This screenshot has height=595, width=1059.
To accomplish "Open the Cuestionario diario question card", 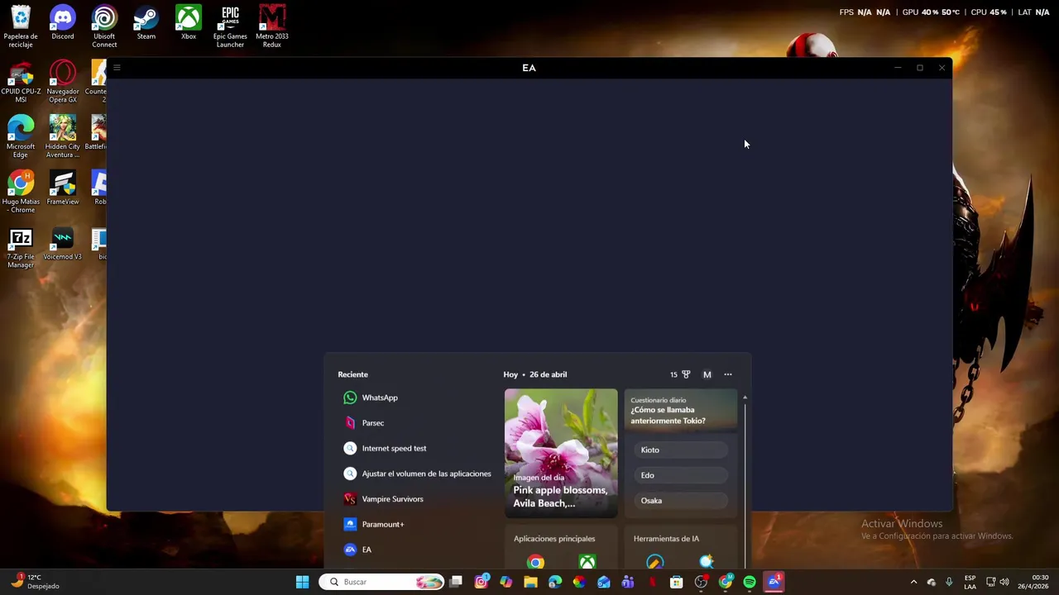I will 680,410.
